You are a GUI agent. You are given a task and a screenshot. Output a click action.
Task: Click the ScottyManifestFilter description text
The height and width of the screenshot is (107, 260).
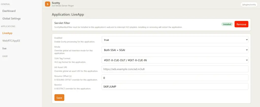tap(118, 27)
